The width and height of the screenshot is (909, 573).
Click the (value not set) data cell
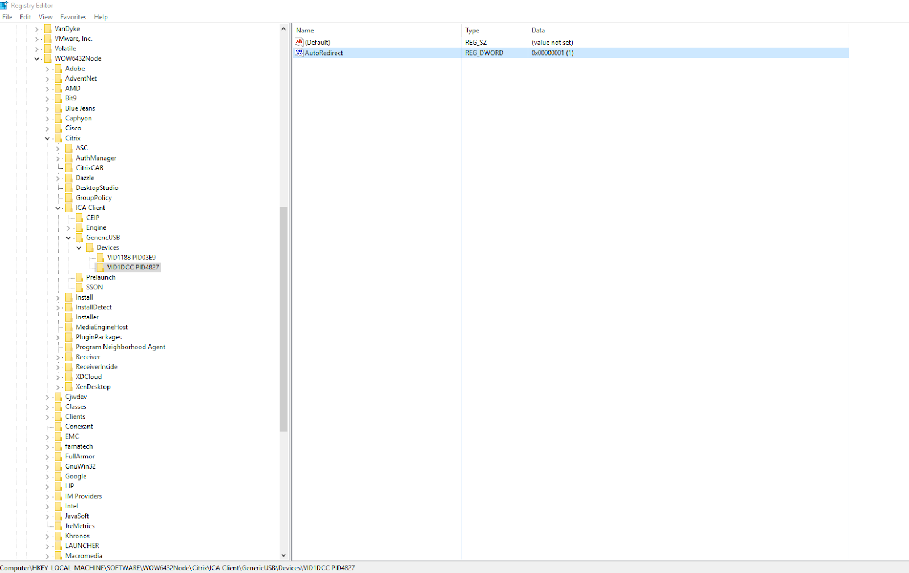(x=552, y=42)
